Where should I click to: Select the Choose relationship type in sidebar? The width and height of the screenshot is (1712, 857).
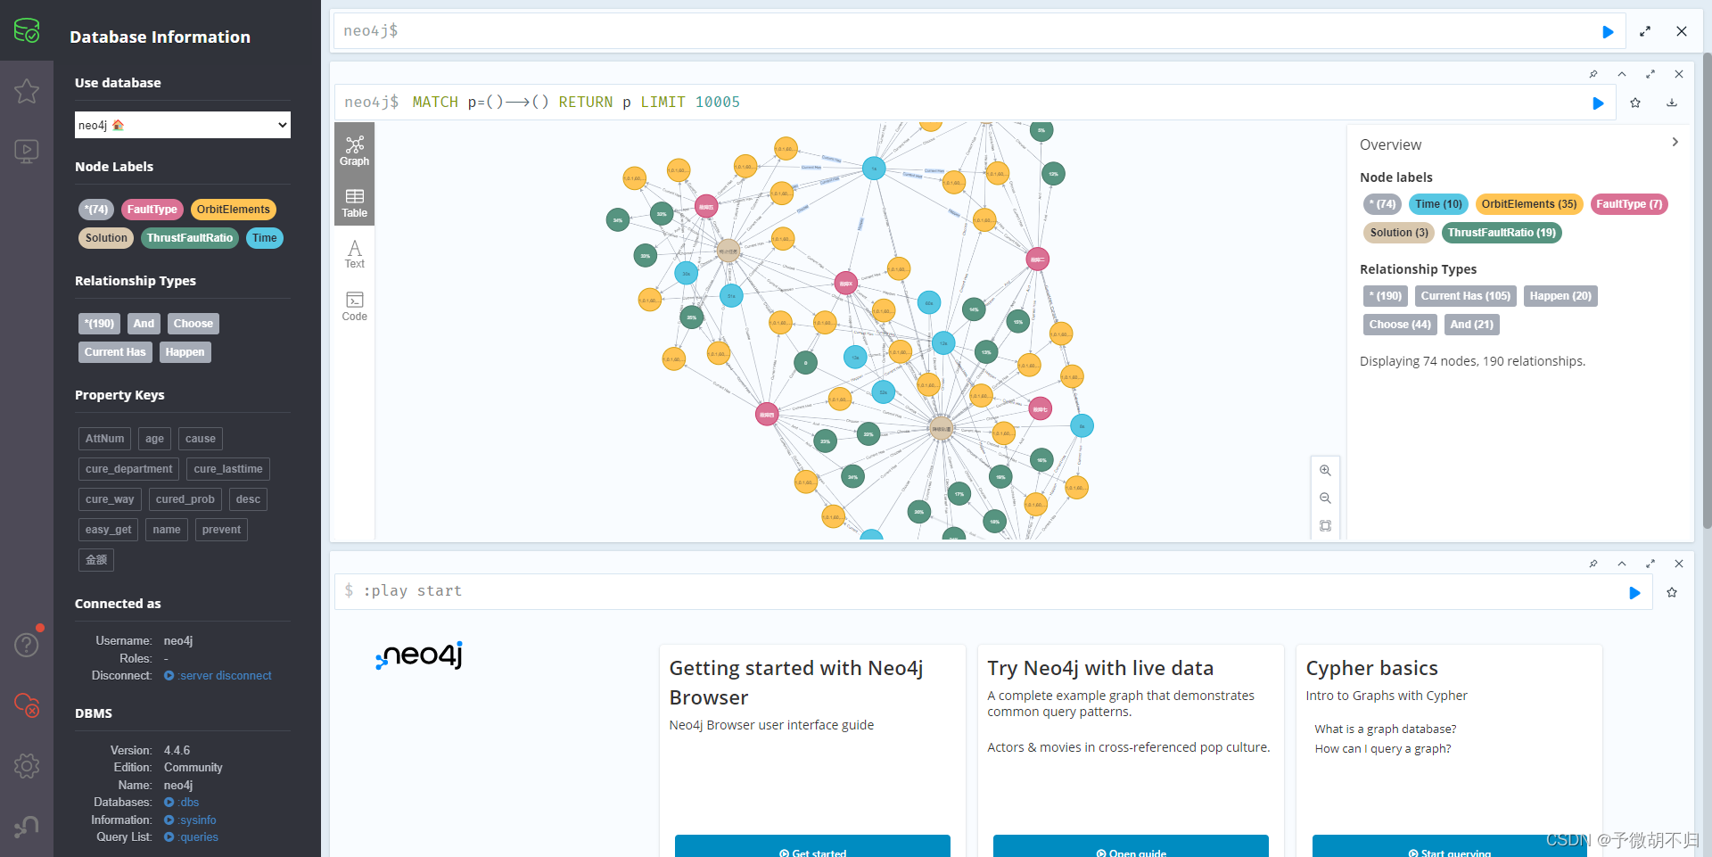click(x=193, y=324)
